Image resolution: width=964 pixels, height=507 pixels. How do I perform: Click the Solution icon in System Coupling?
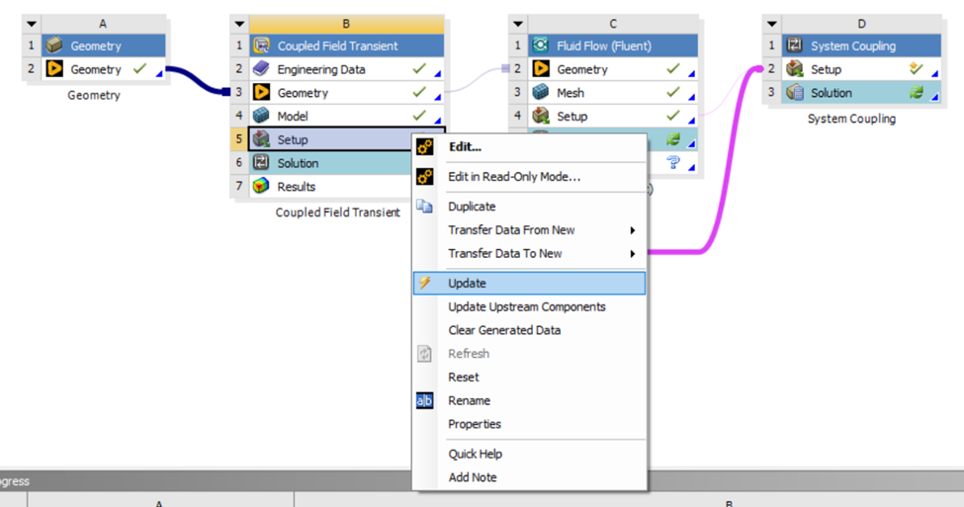(795, 93)
